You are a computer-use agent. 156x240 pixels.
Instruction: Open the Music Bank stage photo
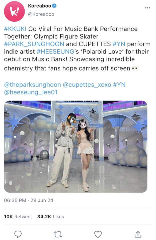coord(75,147)
